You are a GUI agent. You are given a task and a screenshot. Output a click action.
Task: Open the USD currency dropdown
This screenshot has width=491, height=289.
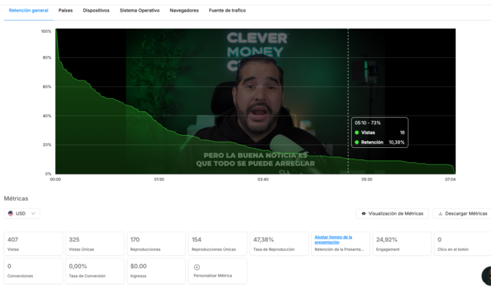[x=22, y=213]
